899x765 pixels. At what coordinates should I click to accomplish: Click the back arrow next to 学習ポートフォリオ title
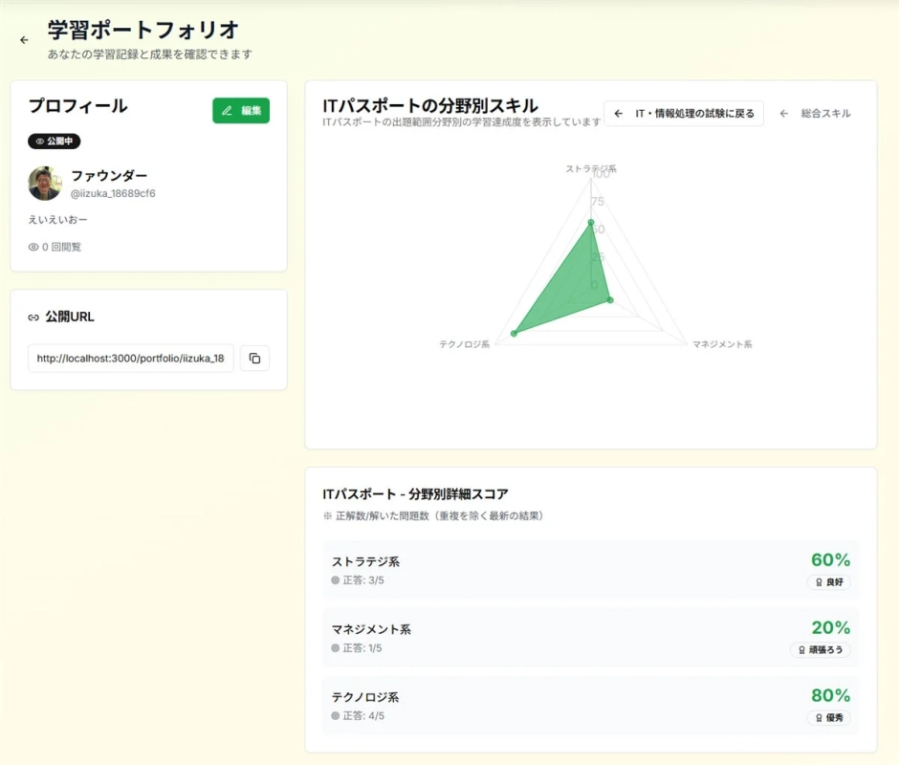click(x=24, y=40)
